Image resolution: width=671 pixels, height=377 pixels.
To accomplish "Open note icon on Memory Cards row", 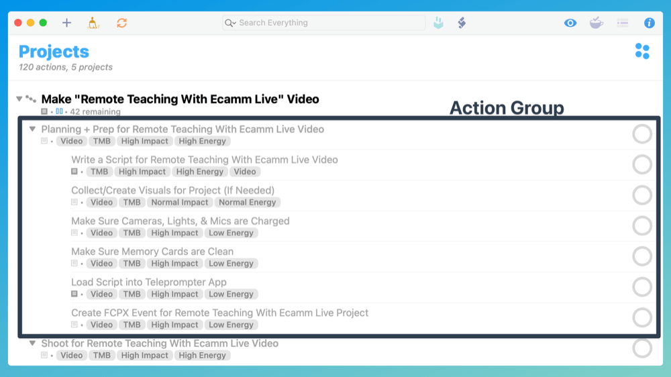I will [x=74, y=263].
